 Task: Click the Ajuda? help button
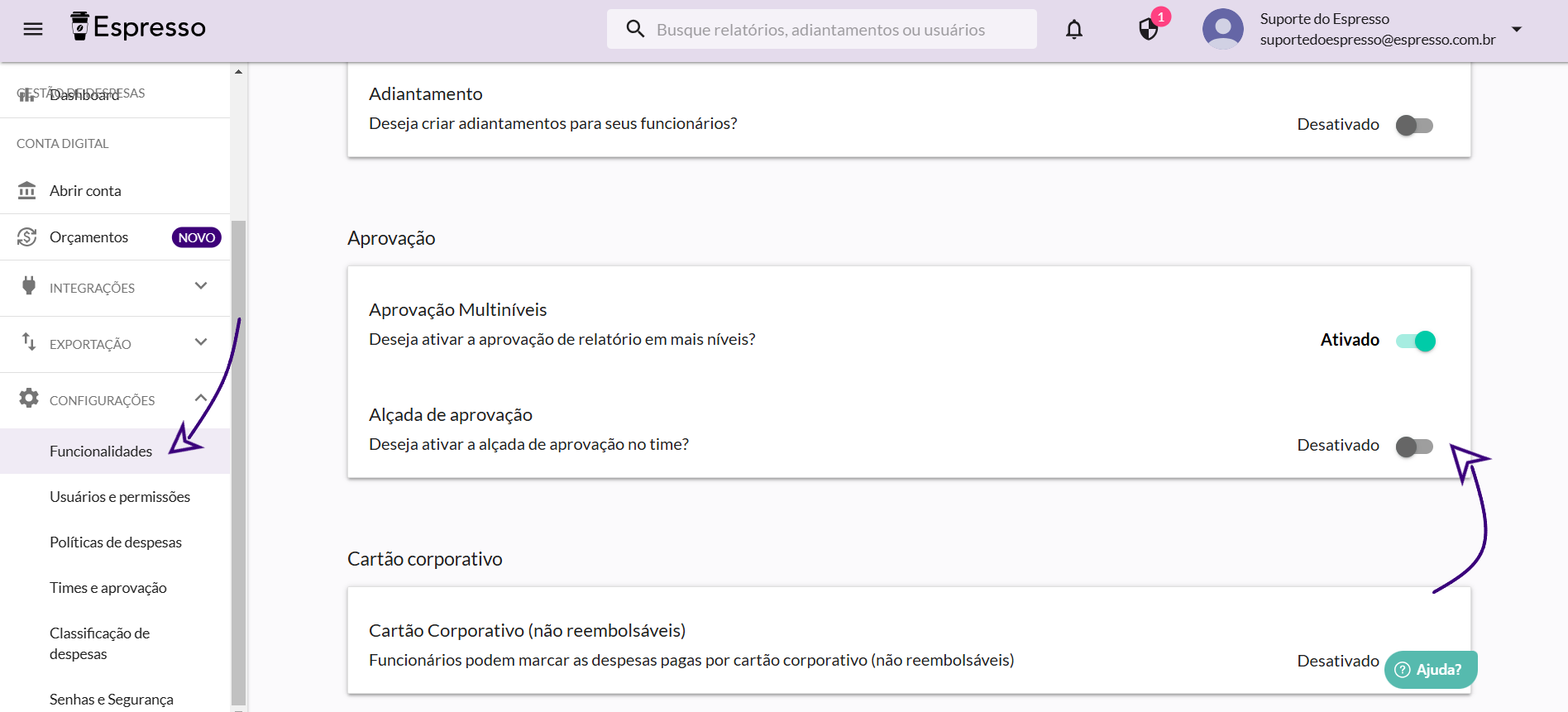pos(1431,670)
